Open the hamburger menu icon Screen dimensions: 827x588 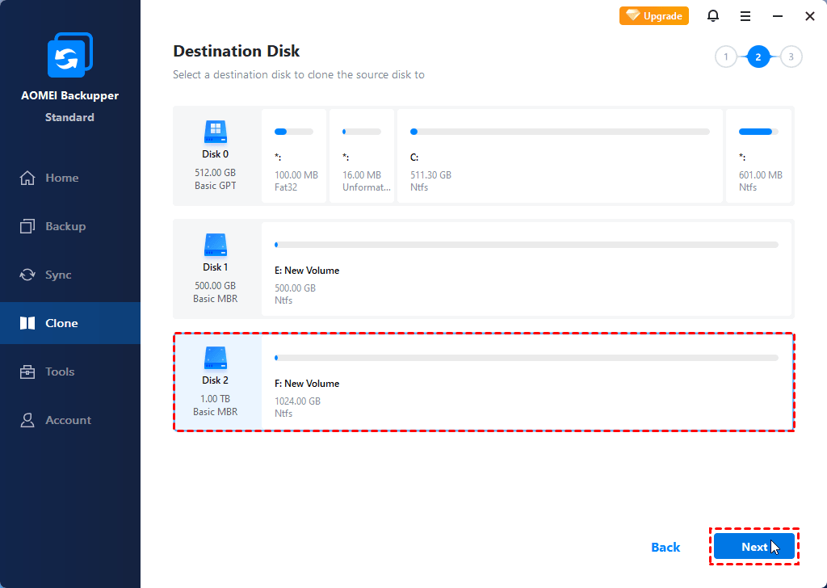click(745, 16)
